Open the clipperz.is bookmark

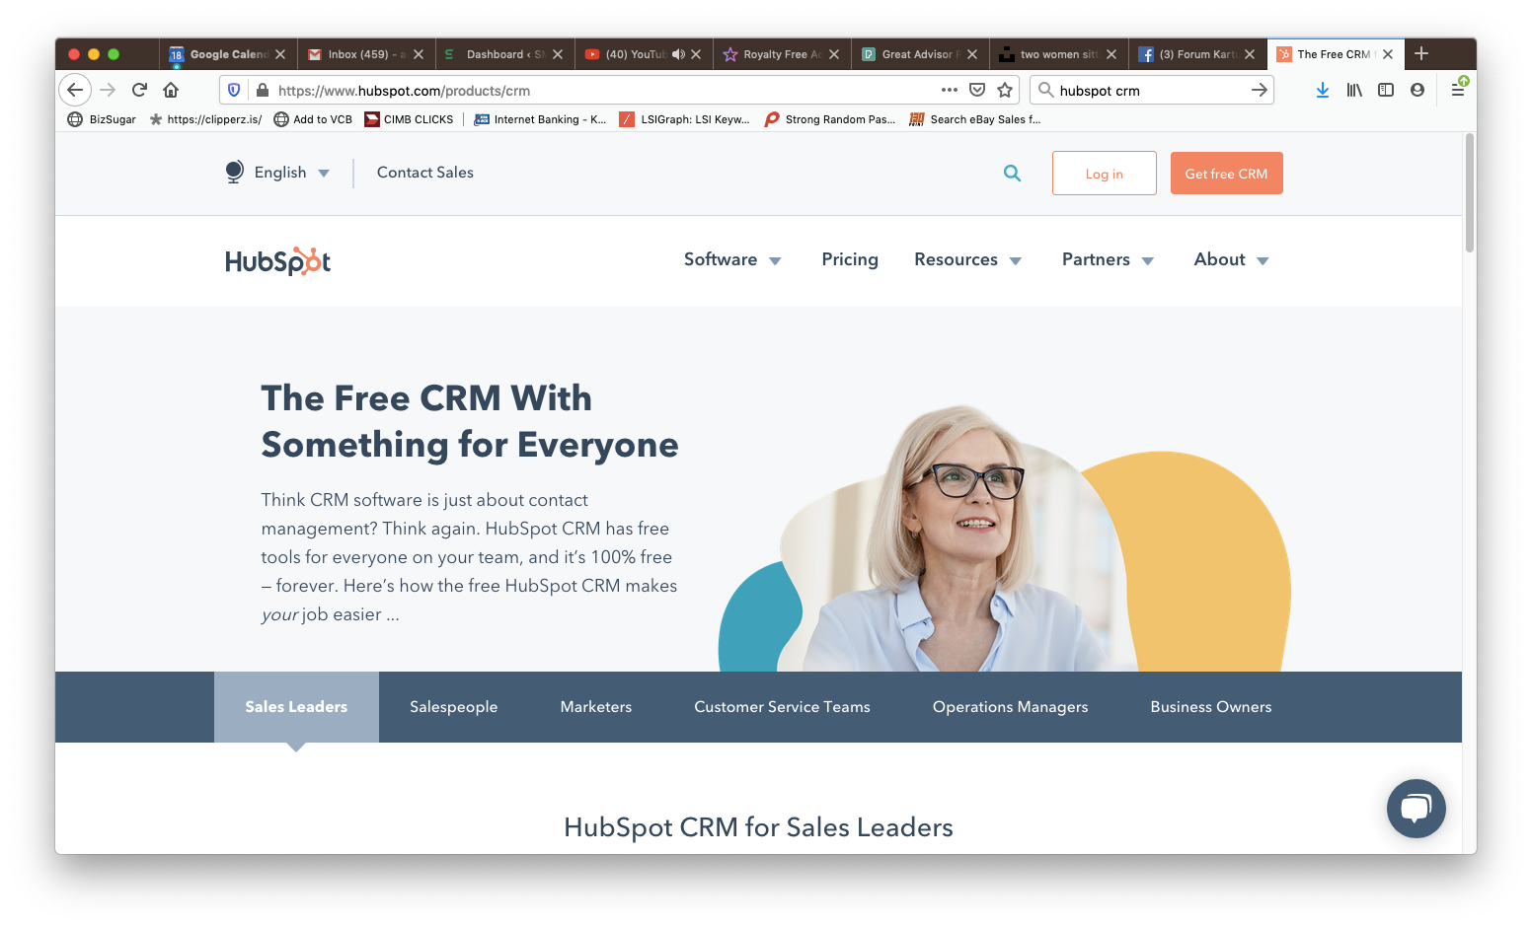tap(205, 119)
